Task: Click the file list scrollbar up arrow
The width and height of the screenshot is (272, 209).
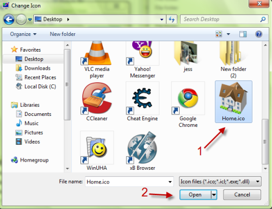Action: [265, 45]
